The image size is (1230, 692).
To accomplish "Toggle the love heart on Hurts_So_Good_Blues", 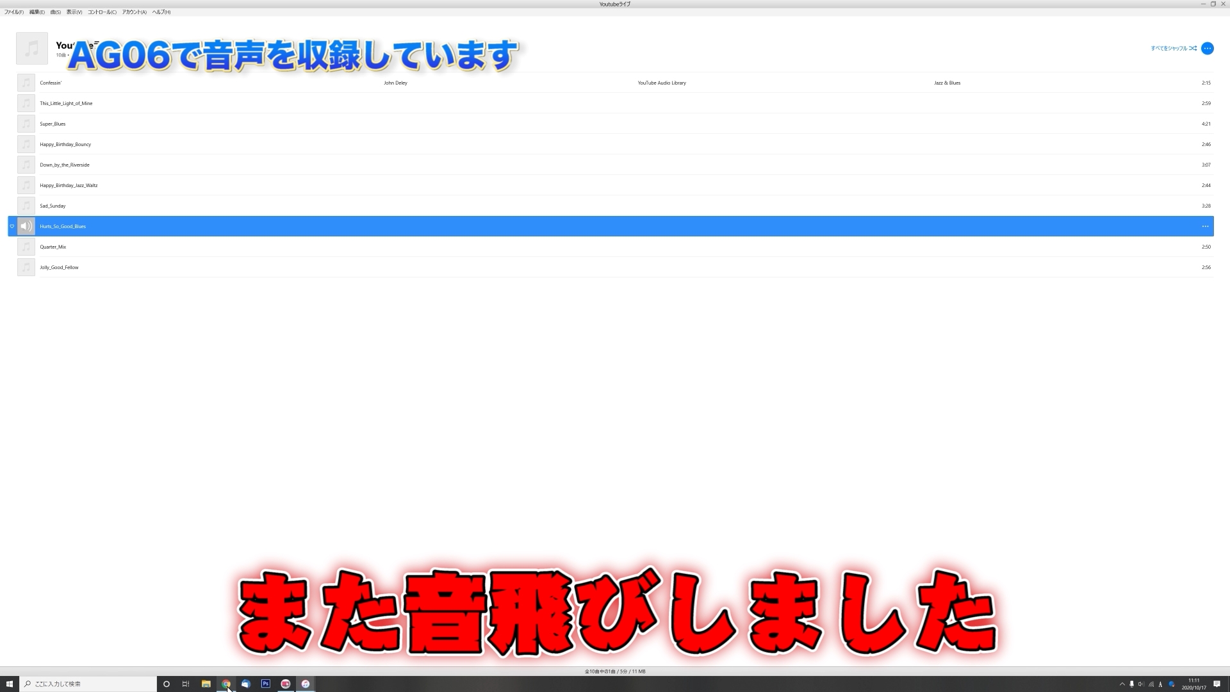I will click(12, 226).
